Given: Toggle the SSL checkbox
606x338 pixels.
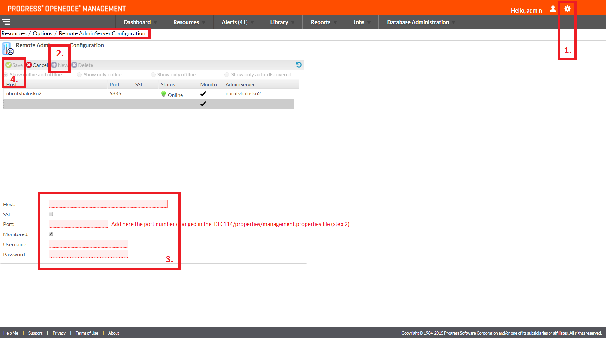Looking at the screenshot, I should point(51,214).
